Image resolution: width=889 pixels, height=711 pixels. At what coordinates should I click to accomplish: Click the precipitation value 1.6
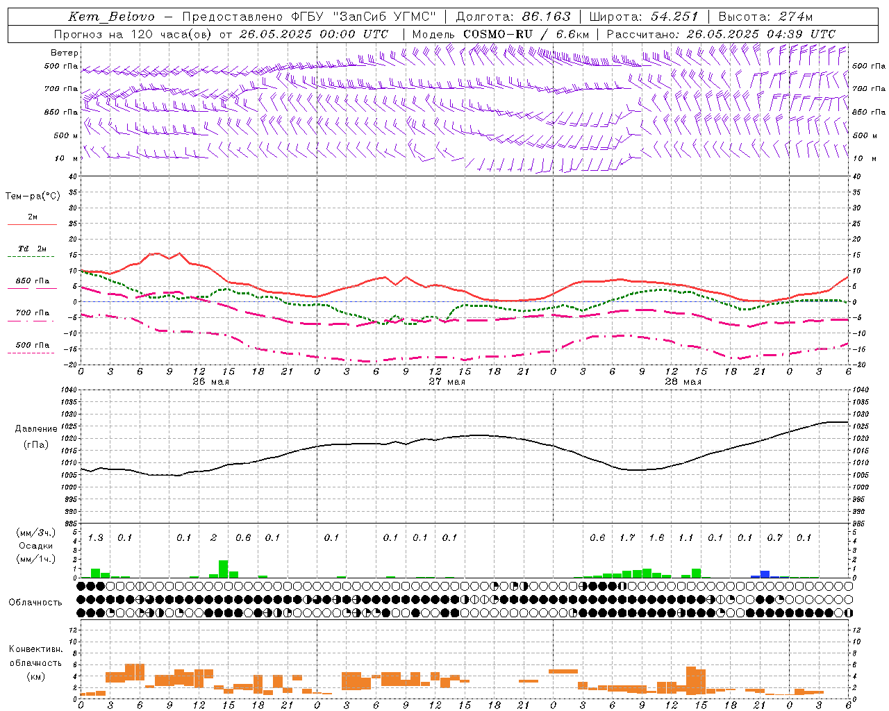tap(656, 537)
